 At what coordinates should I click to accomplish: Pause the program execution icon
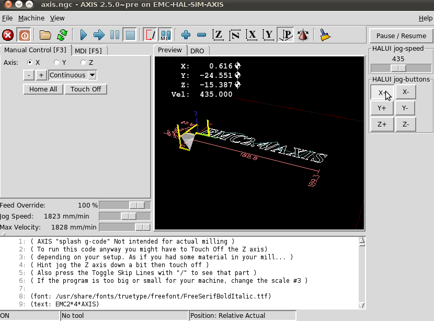[x=115, y=35]
